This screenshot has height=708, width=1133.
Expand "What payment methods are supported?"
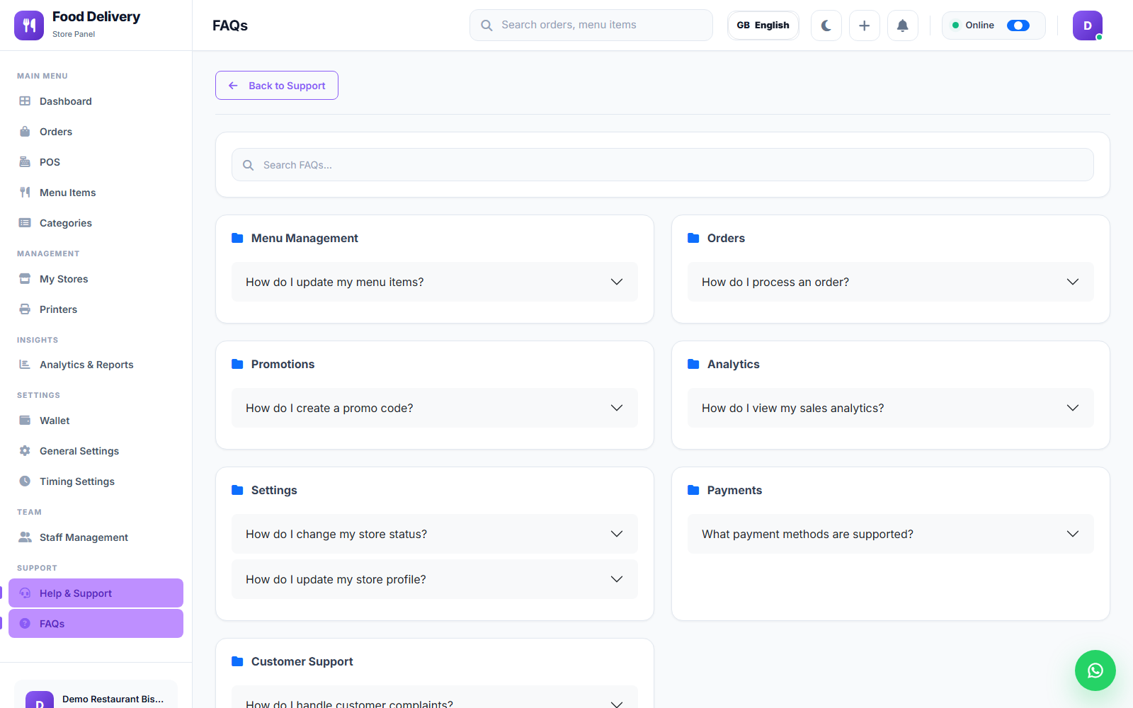pos(891,534)
